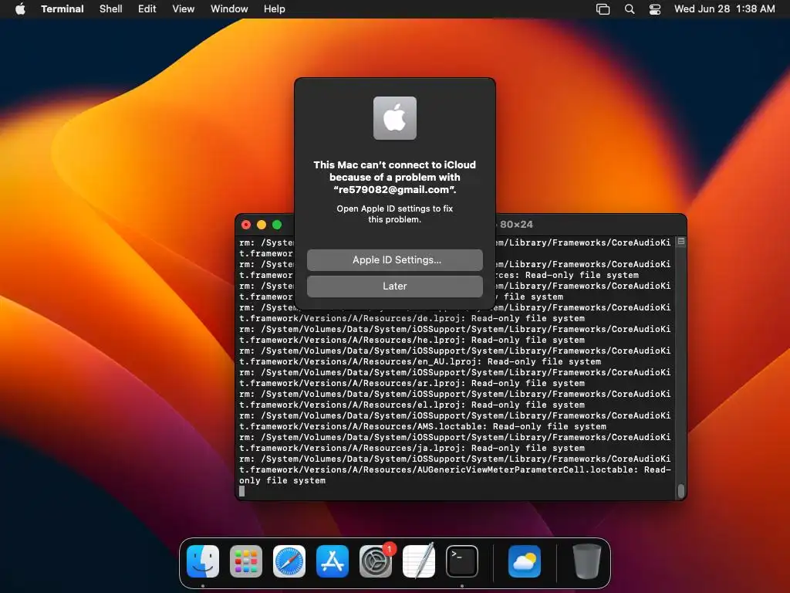Click the ja.lproj terminal line
The height and width of the screenshot is (593, 790).
click(412, 449)
